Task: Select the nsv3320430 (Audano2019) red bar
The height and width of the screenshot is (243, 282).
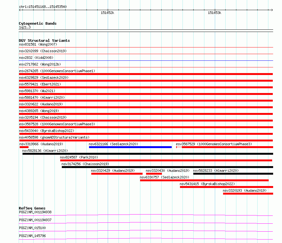Action: click(x=154, y=174)
